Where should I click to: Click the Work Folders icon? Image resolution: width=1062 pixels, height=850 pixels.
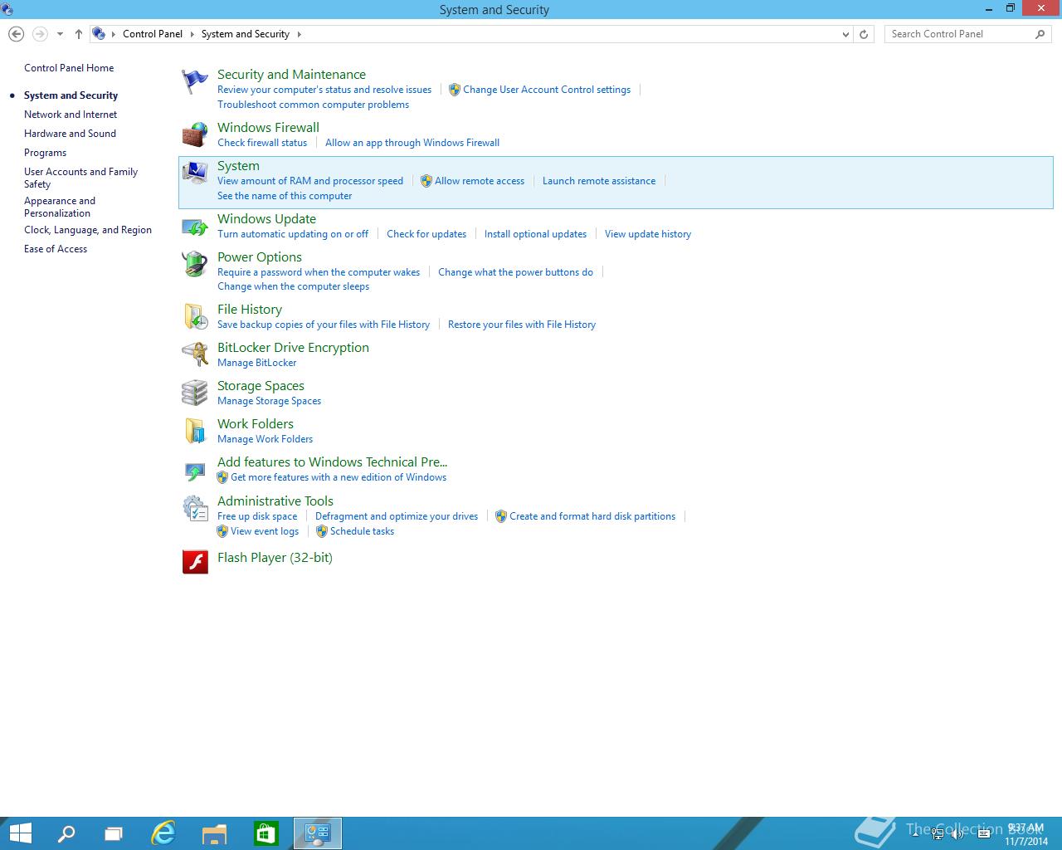pos(195,431)
